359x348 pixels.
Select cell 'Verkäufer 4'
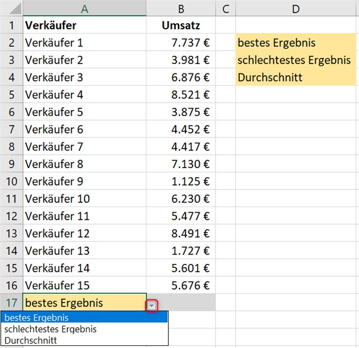pos(85,94)
